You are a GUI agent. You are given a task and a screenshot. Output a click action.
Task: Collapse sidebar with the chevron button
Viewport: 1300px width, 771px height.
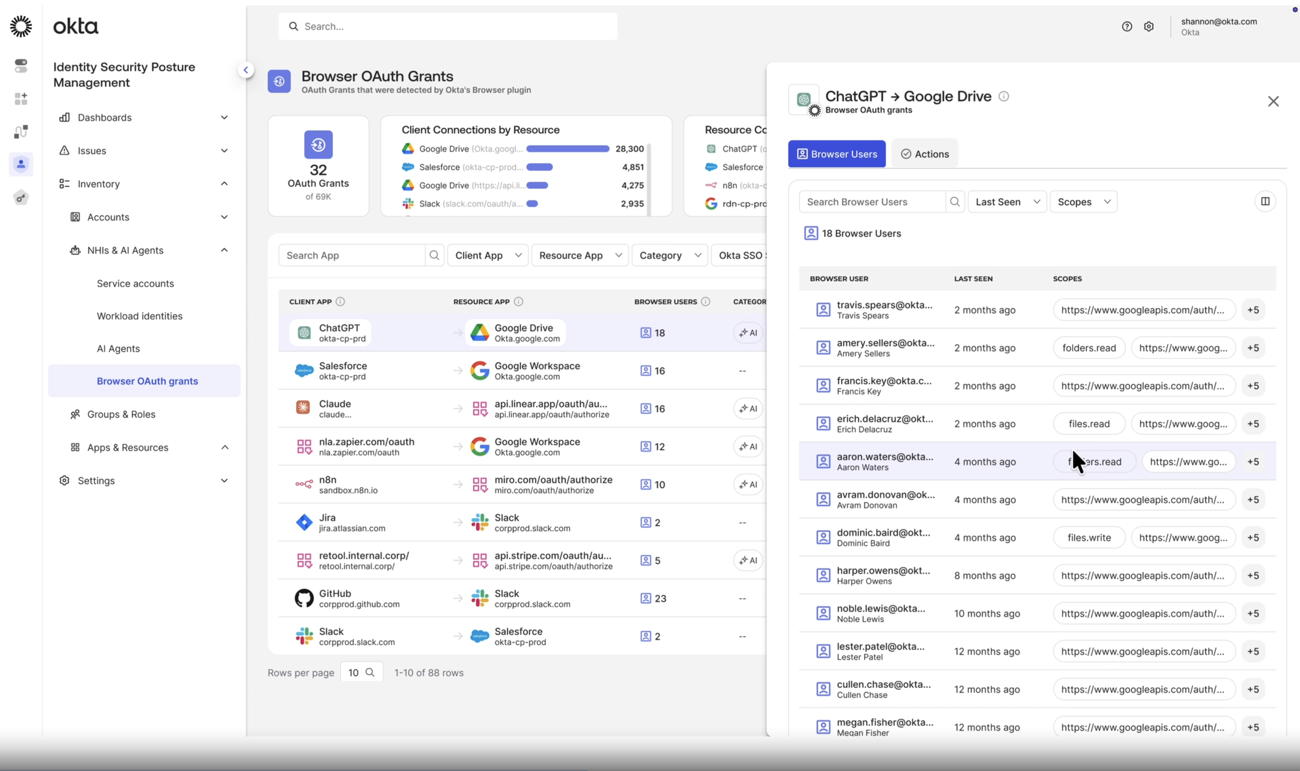tap(246, 70)
